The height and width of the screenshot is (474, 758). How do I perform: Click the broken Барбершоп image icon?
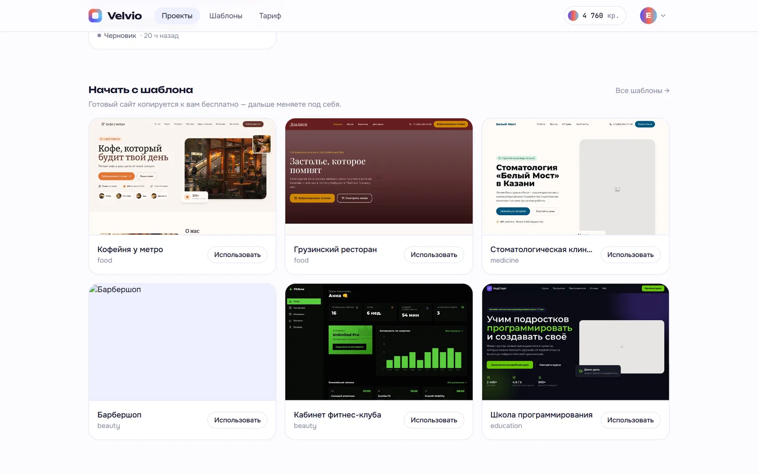click(x=93, y=289)
